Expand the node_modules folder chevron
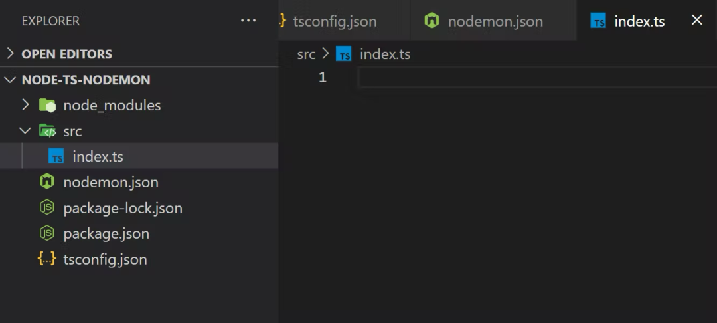Screen dimensions: 717x323 click(x=25, y=105)
